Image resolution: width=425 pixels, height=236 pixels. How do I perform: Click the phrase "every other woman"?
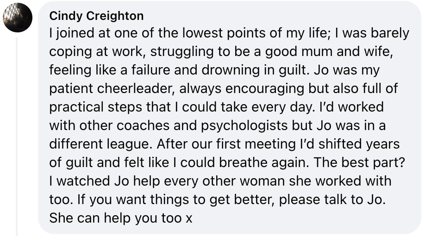[x=212, y=181]
